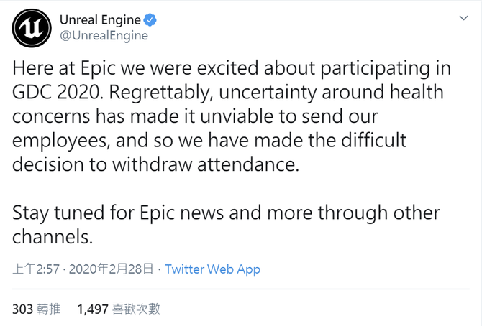Image resolution: width=482 pixels, height=326 pixels.
Task: Click the Unreal Engine logo avatar
Action: pyautogui.click(x=31, y=27)
